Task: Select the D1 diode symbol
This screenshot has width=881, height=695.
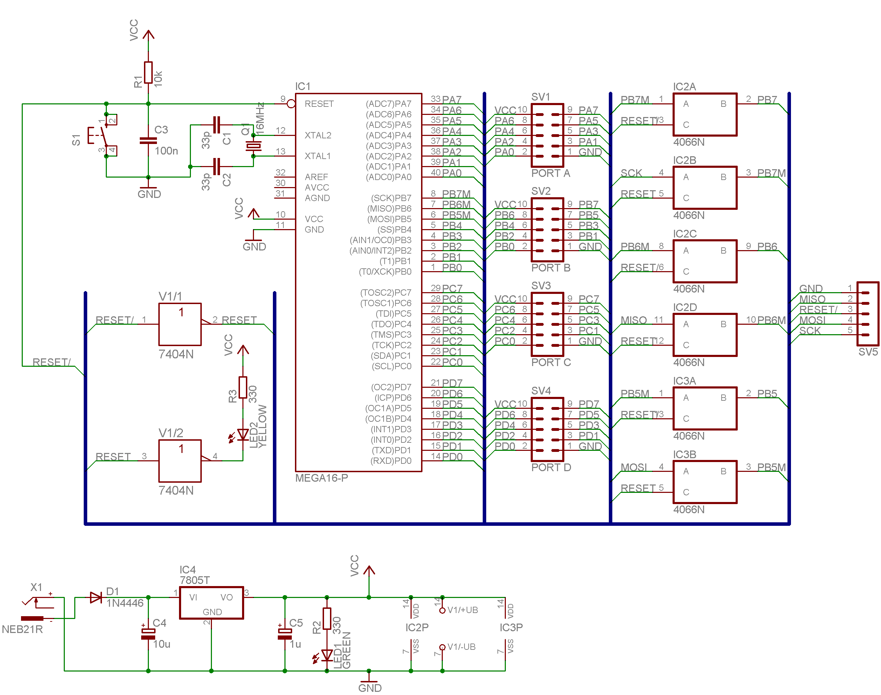Action: (x=96, y=597)
